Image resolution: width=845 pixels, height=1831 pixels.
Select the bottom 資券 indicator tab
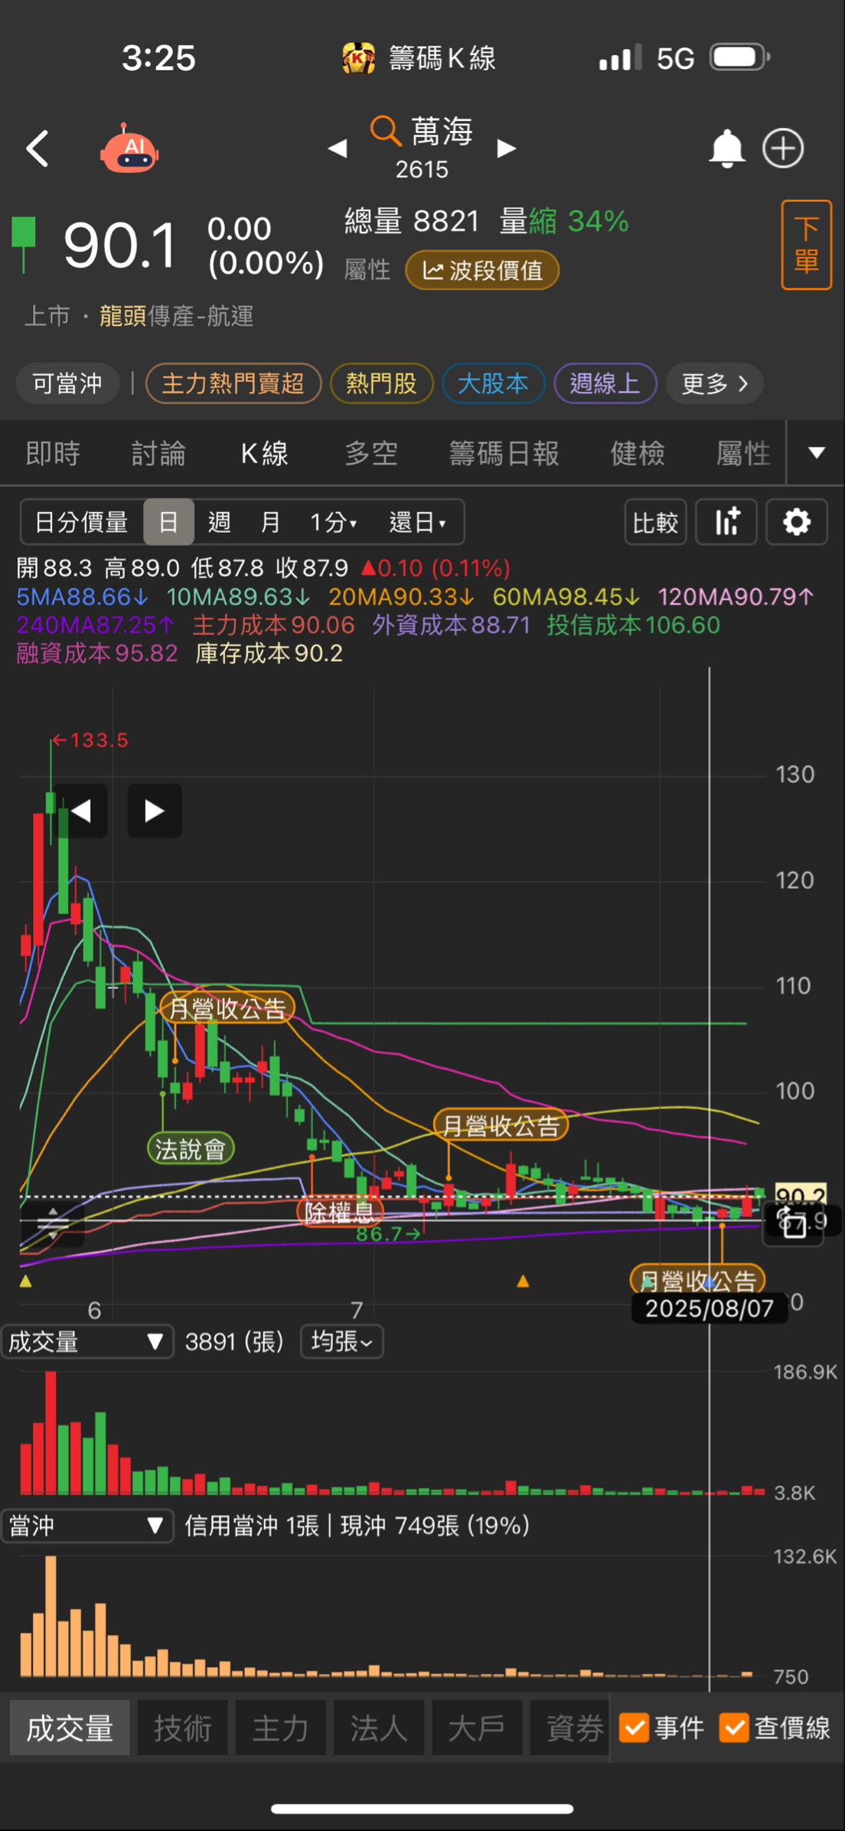[x=569, y=1728]
